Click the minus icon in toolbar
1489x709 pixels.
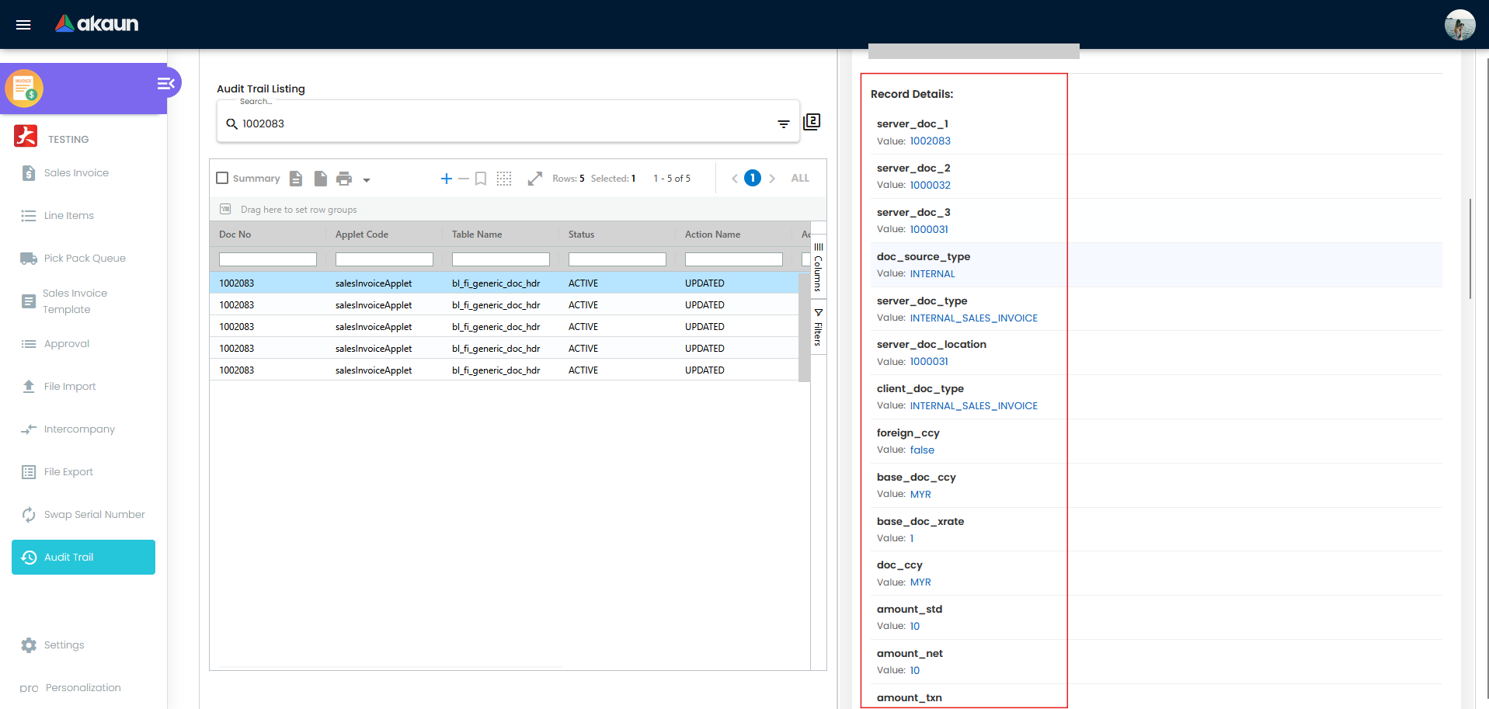click(x=464, y=179)
